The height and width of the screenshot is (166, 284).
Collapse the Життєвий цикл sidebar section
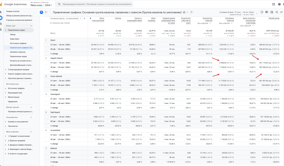pyautogui.click(x=31, y=84)
